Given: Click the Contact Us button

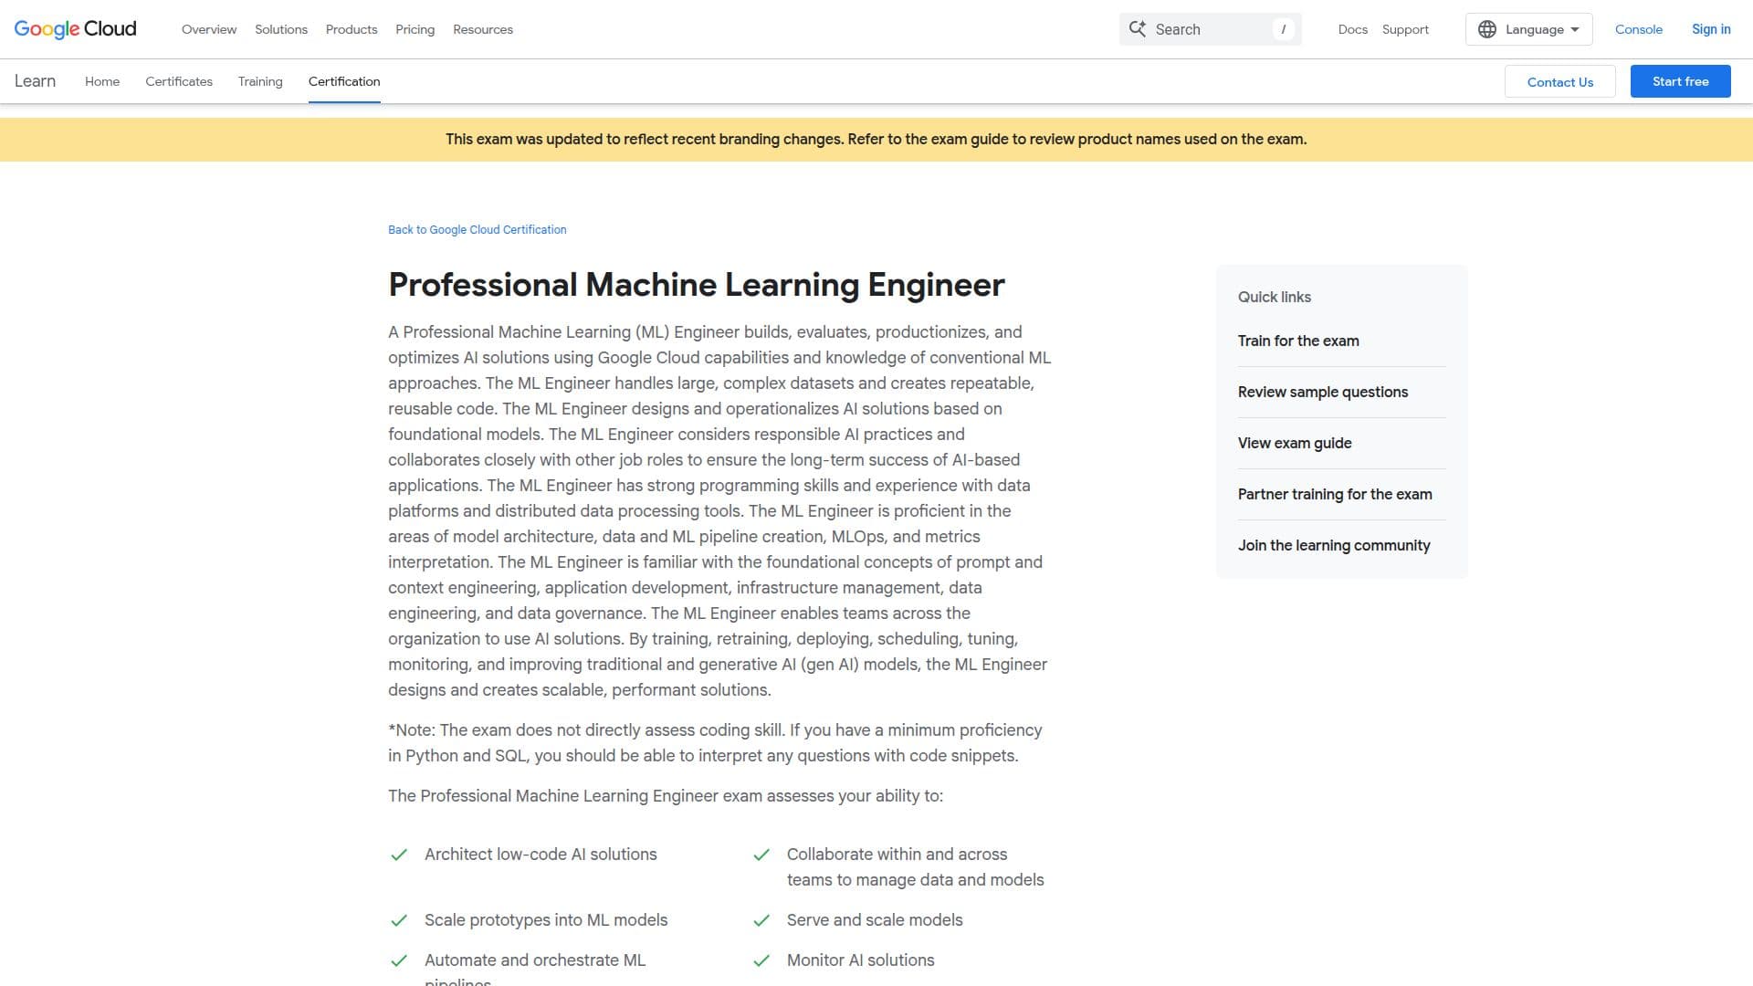Looking at the screenshot, I should tap(1559, 81).
